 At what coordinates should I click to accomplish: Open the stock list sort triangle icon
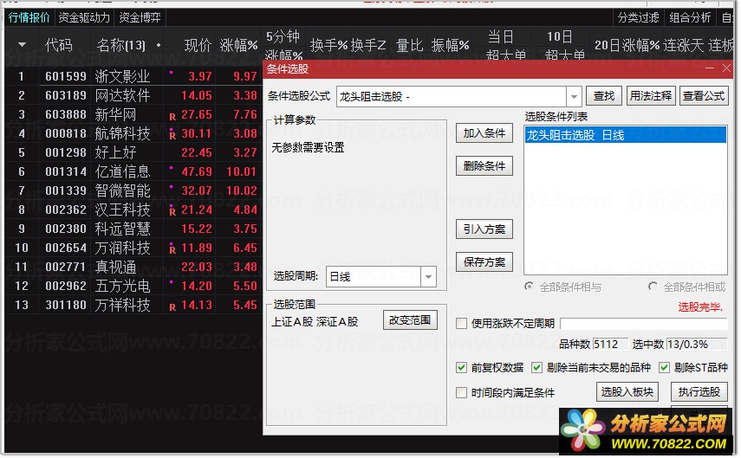tap(22, 45)
